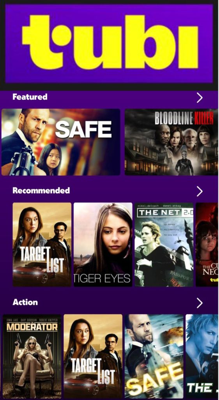Select the blue-toned poster in Action row
The image size is (219, 400).
(x=202, y=356)
